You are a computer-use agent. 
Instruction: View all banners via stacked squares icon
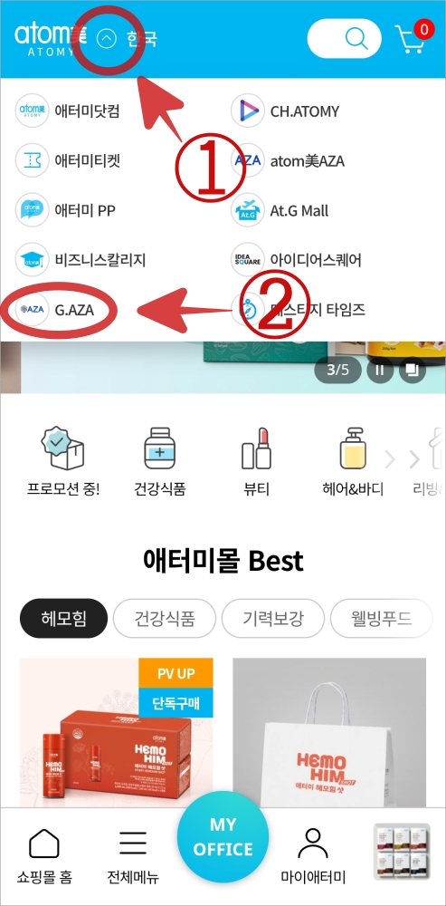tap(412, 370)
